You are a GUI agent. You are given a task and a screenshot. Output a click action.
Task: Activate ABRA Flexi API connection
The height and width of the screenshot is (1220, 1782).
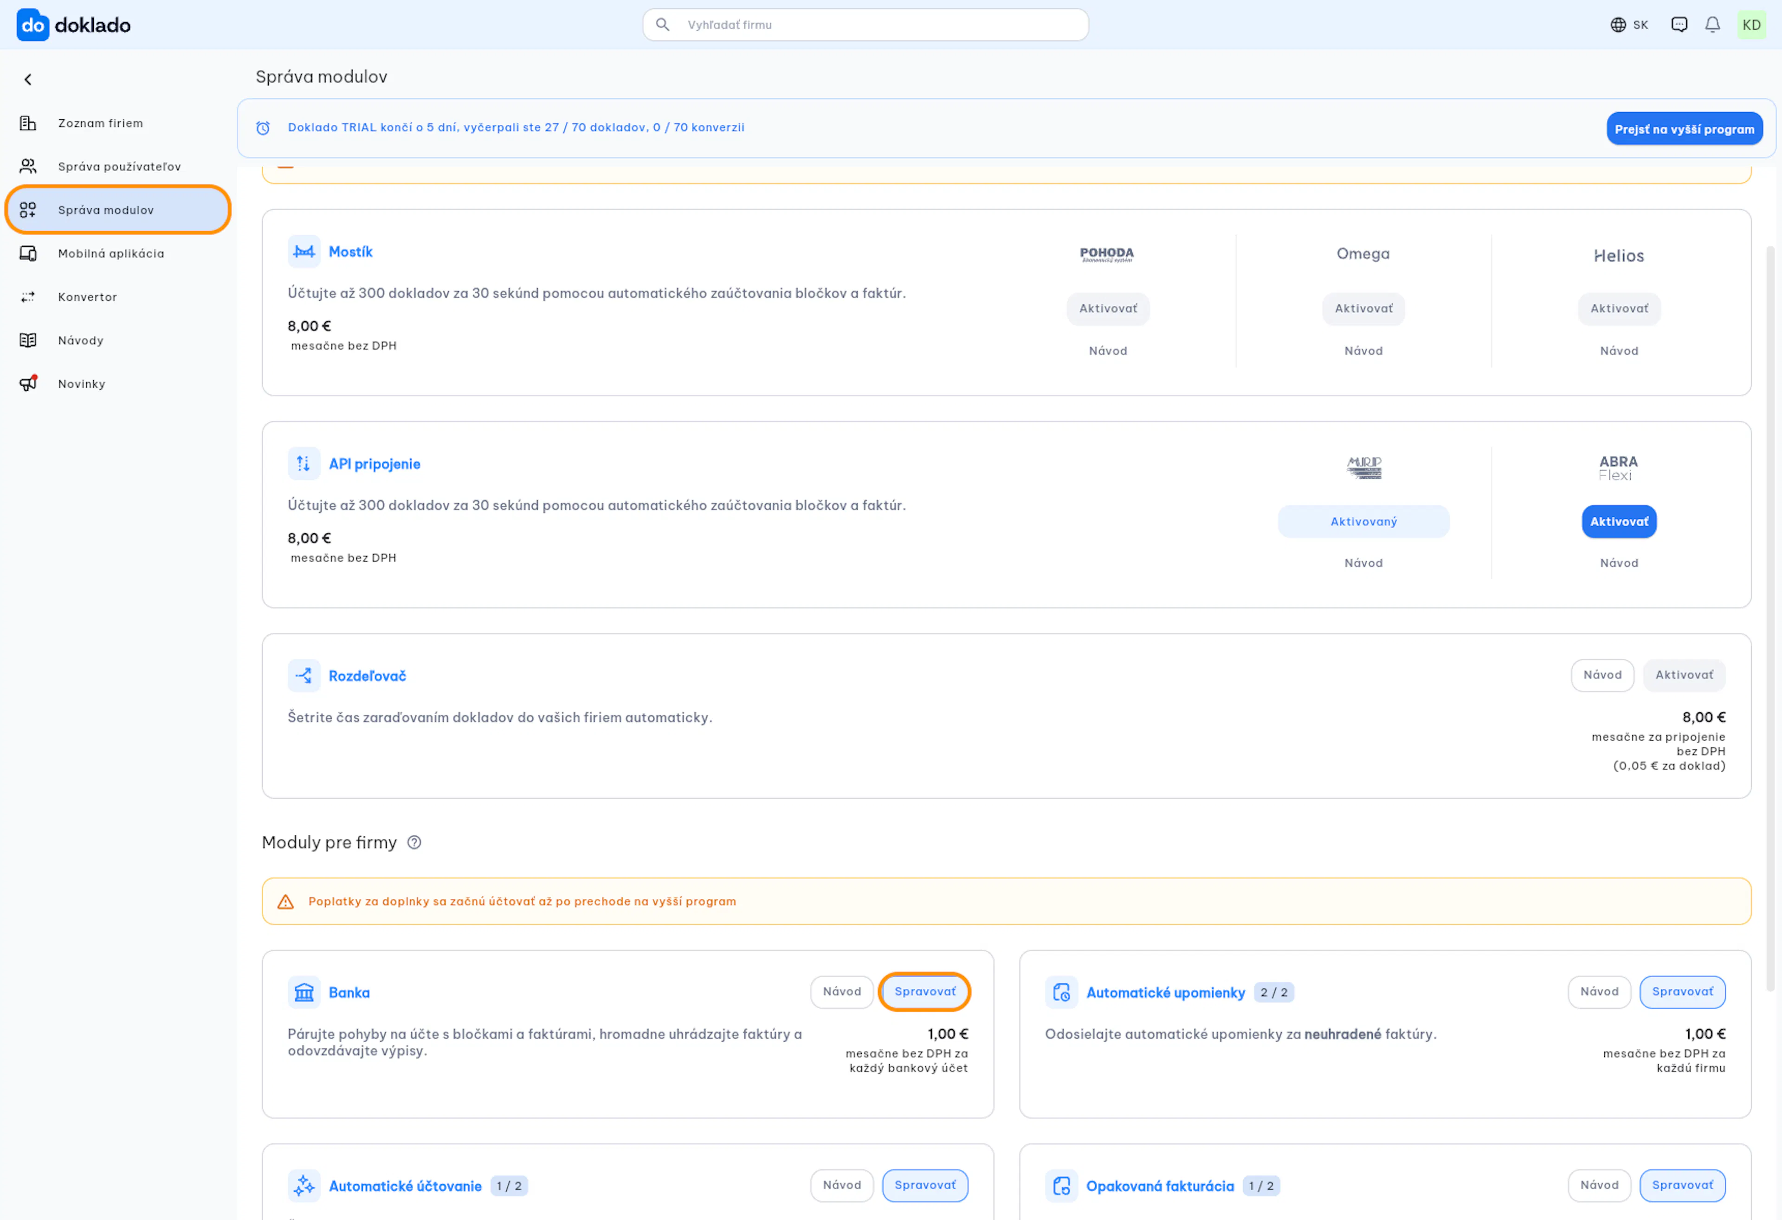(x=1618, y=522)
